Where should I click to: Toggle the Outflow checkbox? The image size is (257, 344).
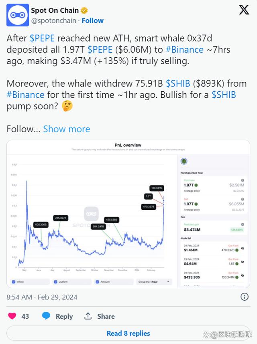click(x=55, y=282)
